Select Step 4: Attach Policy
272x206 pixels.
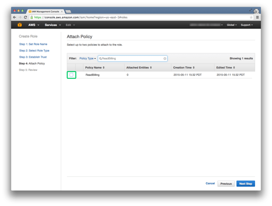[32, 63]
